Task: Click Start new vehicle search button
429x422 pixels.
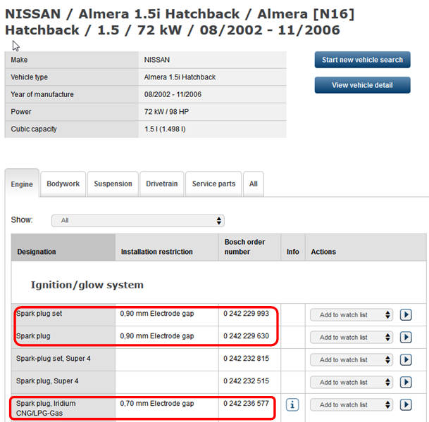Action: click(x=362, y=60)
